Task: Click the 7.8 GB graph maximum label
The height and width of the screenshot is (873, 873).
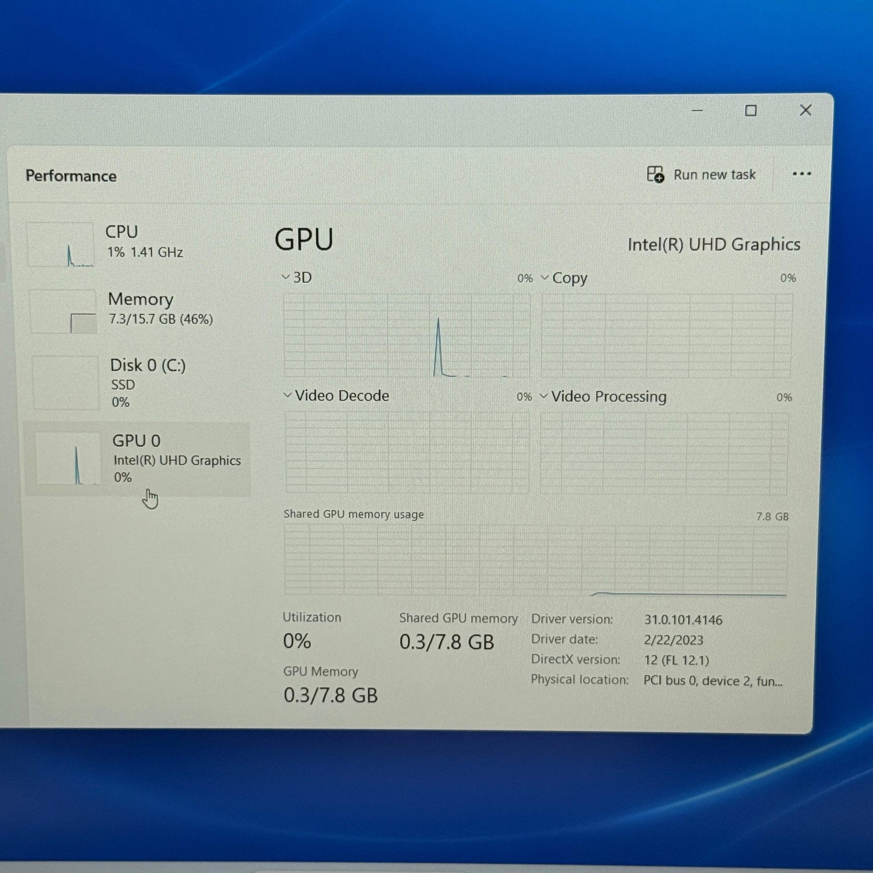Action: (x=772, y=516)
